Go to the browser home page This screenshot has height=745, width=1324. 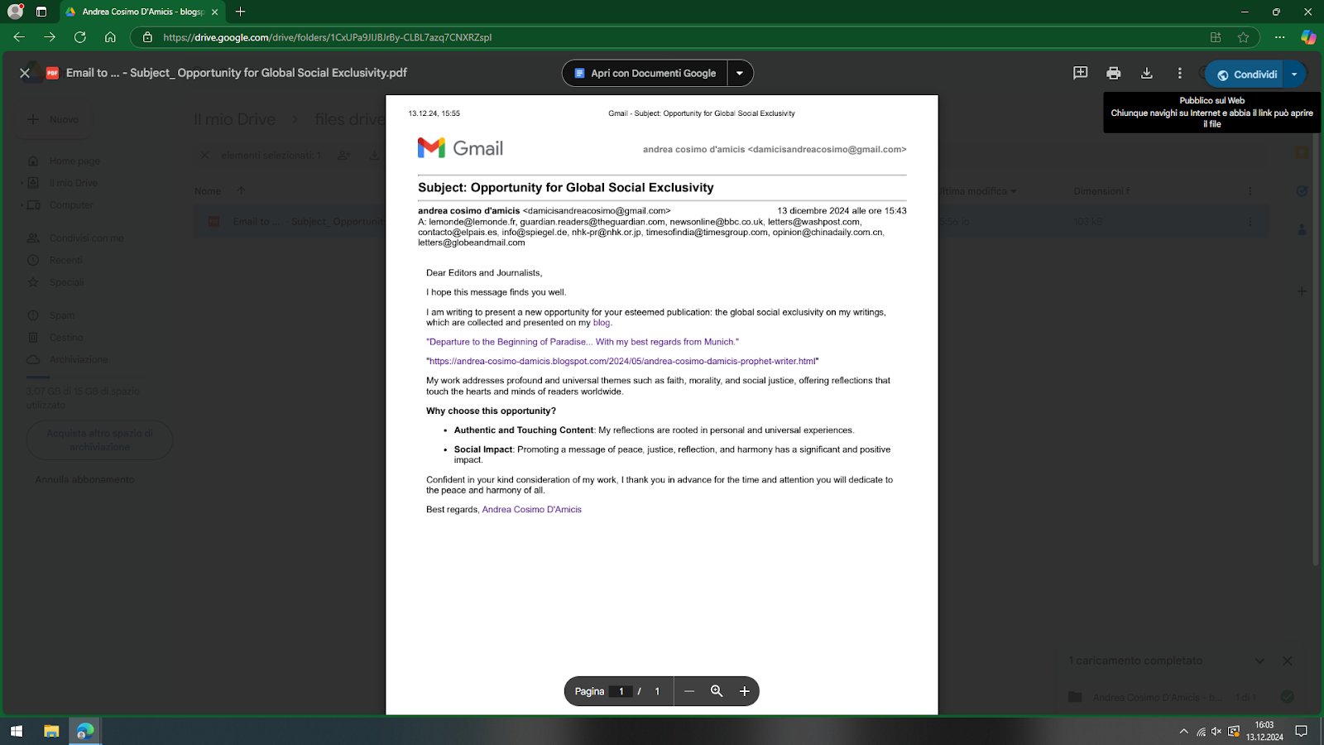[x=110, y=37]
